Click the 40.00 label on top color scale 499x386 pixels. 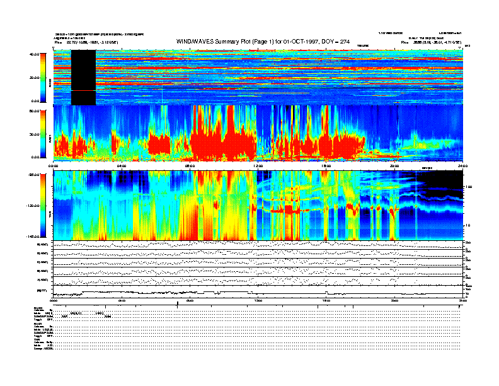pyautogui.click(x=34, y=54)
